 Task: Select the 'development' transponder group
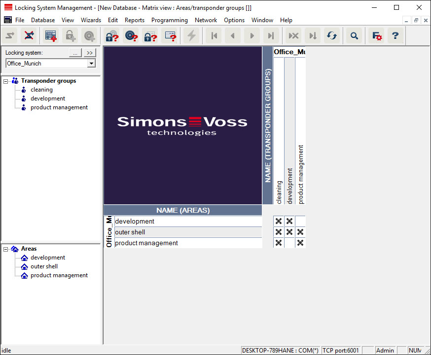point(47,98)
